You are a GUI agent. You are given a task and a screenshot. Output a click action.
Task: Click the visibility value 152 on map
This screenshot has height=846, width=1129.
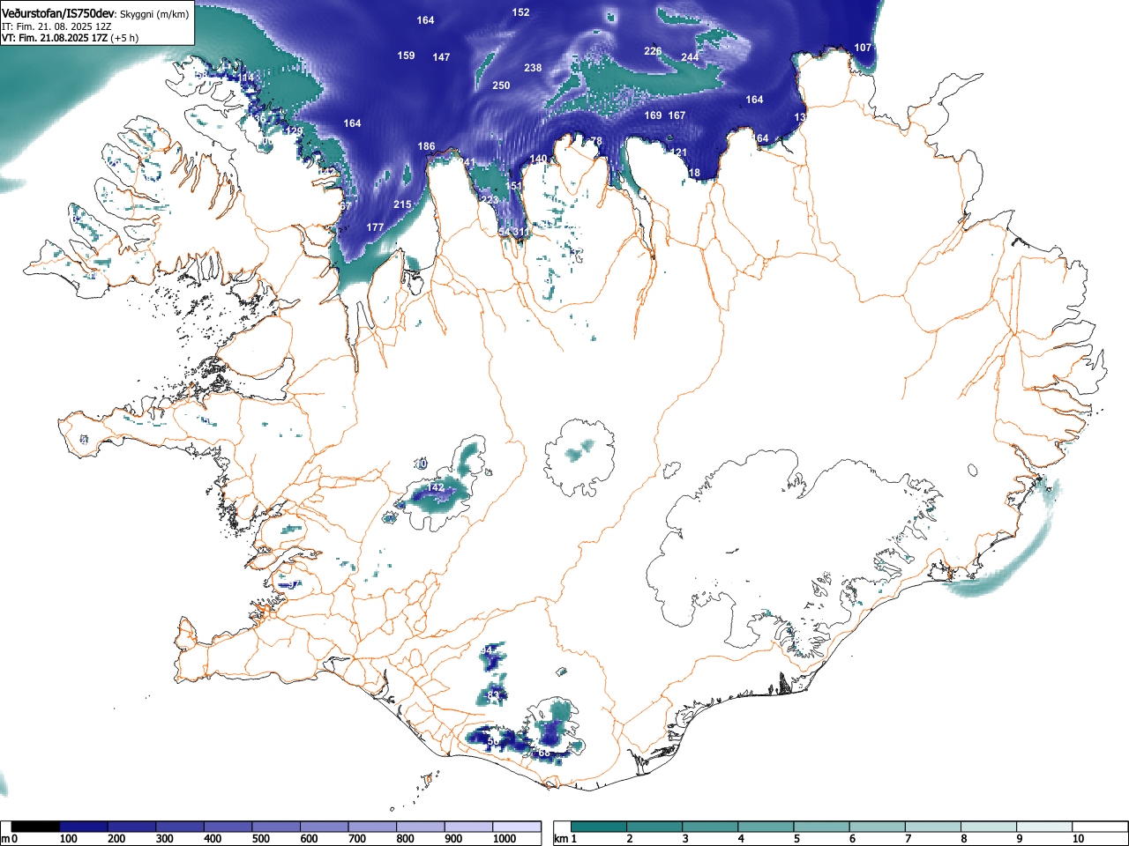[521, 12]
